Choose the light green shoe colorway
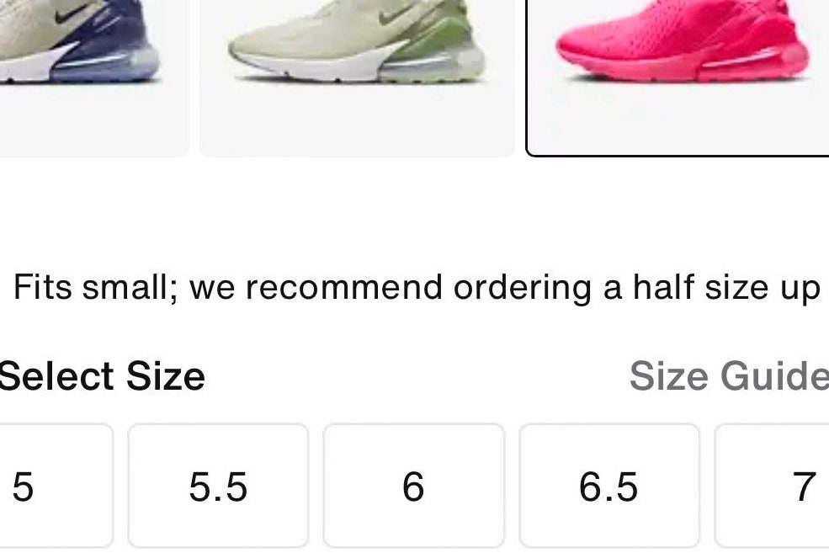 [x=357, y=77]
